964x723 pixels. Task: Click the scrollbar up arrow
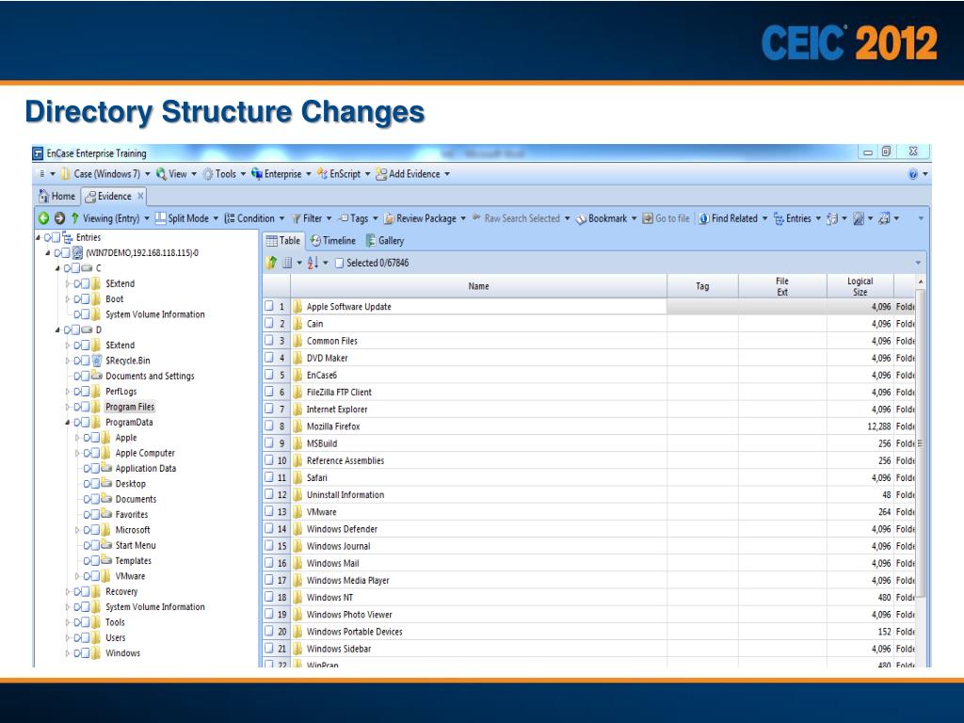point(921,281)
